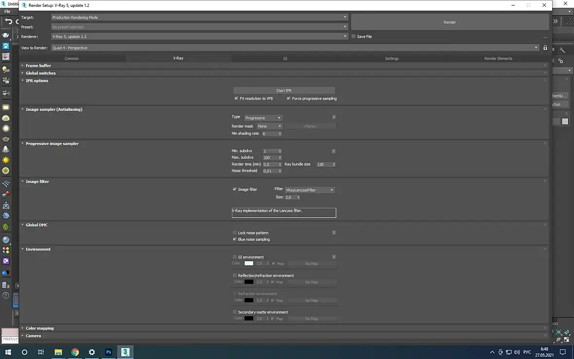Click the Start IPR button
574x359 pixels.
284,90
